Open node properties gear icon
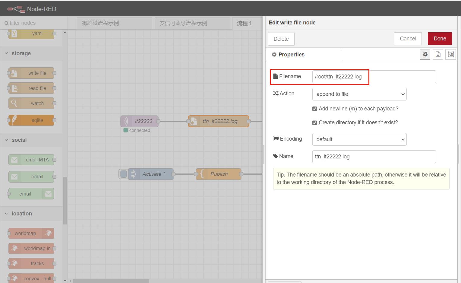Screen dimensions: 461x283 click(425, 54)
